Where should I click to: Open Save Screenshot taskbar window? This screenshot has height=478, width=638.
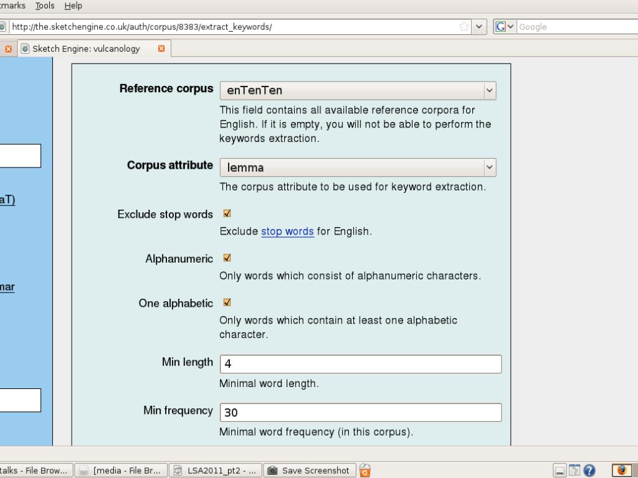click(310, 471)
